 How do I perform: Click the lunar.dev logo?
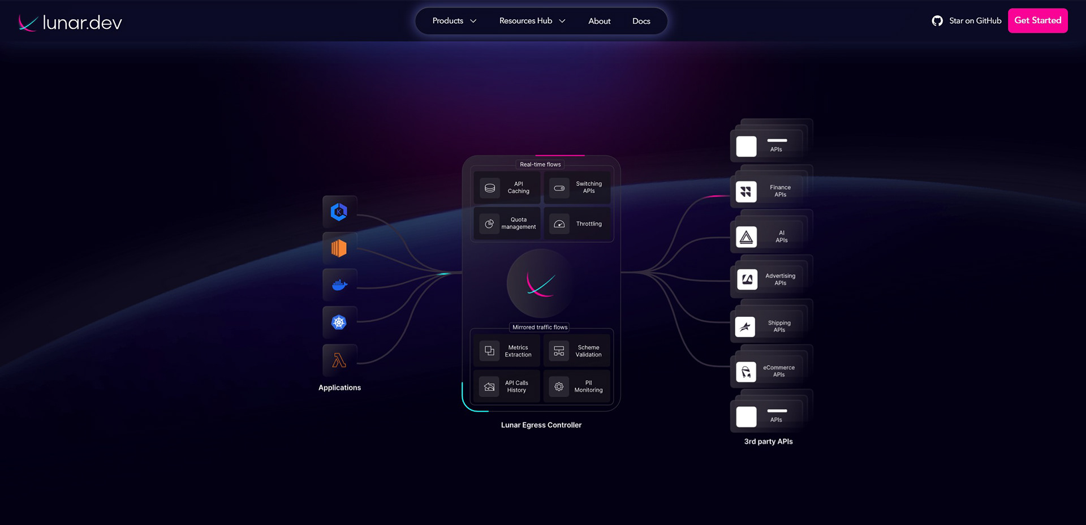tap(70, 22)
